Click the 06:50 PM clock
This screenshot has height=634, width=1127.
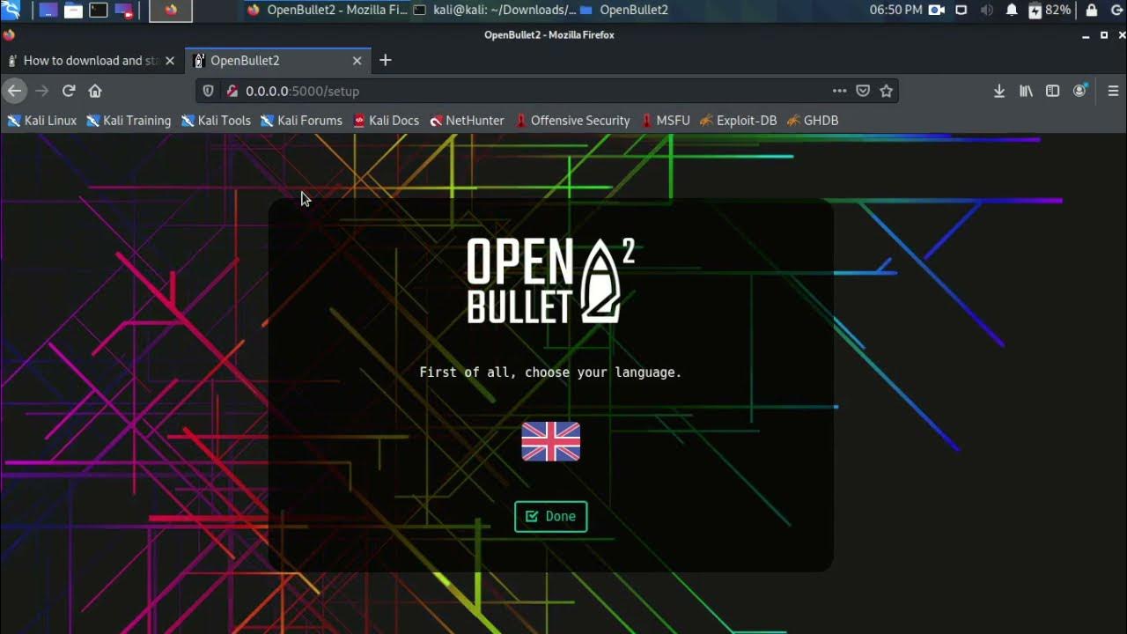[x=895, y=10]
